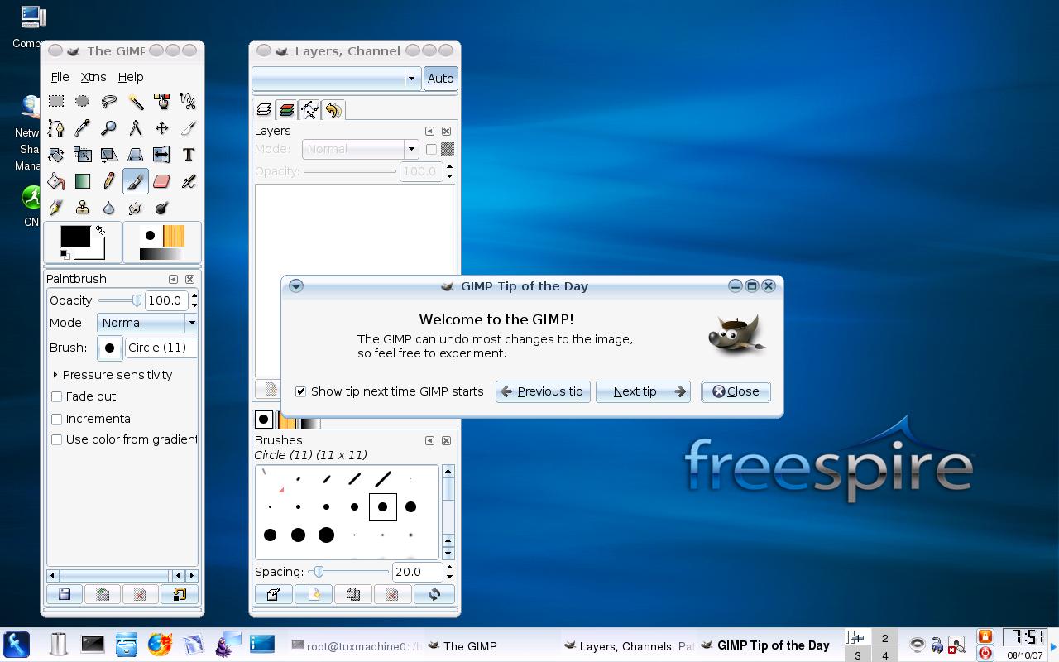Screen dimensions: 1059x662
Task: Select the Airbrush tool
Action: coord(189,181)
